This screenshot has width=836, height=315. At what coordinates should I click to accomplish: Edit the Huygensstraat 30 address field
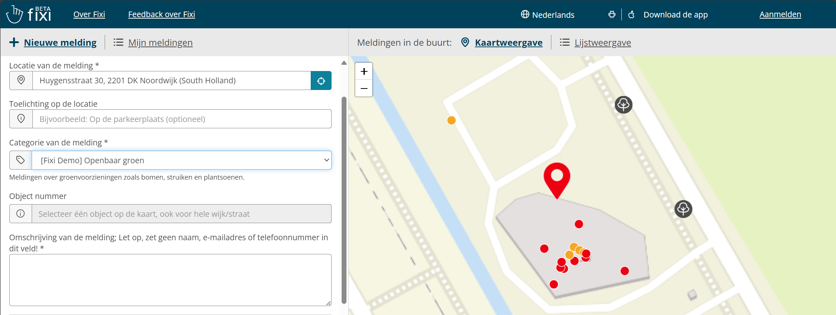(x=171, y=80)
